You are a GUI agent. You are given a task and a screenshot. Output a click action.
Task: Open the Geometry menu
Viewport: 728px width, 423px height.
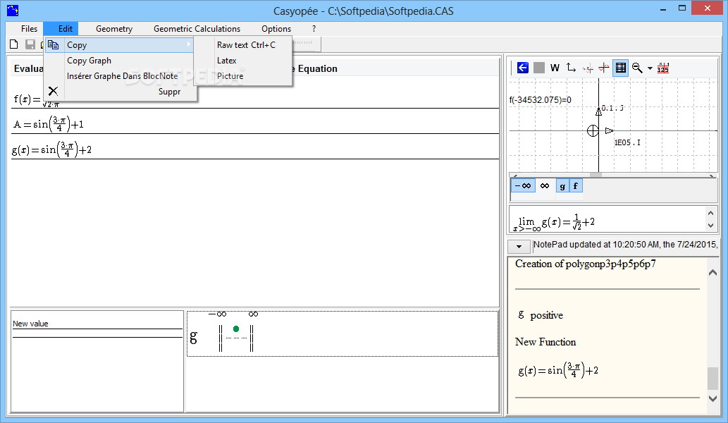pos(114,29)
